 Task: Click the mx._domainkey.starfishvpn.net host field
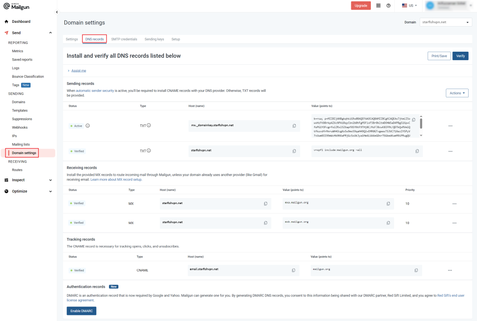point(244,126)
